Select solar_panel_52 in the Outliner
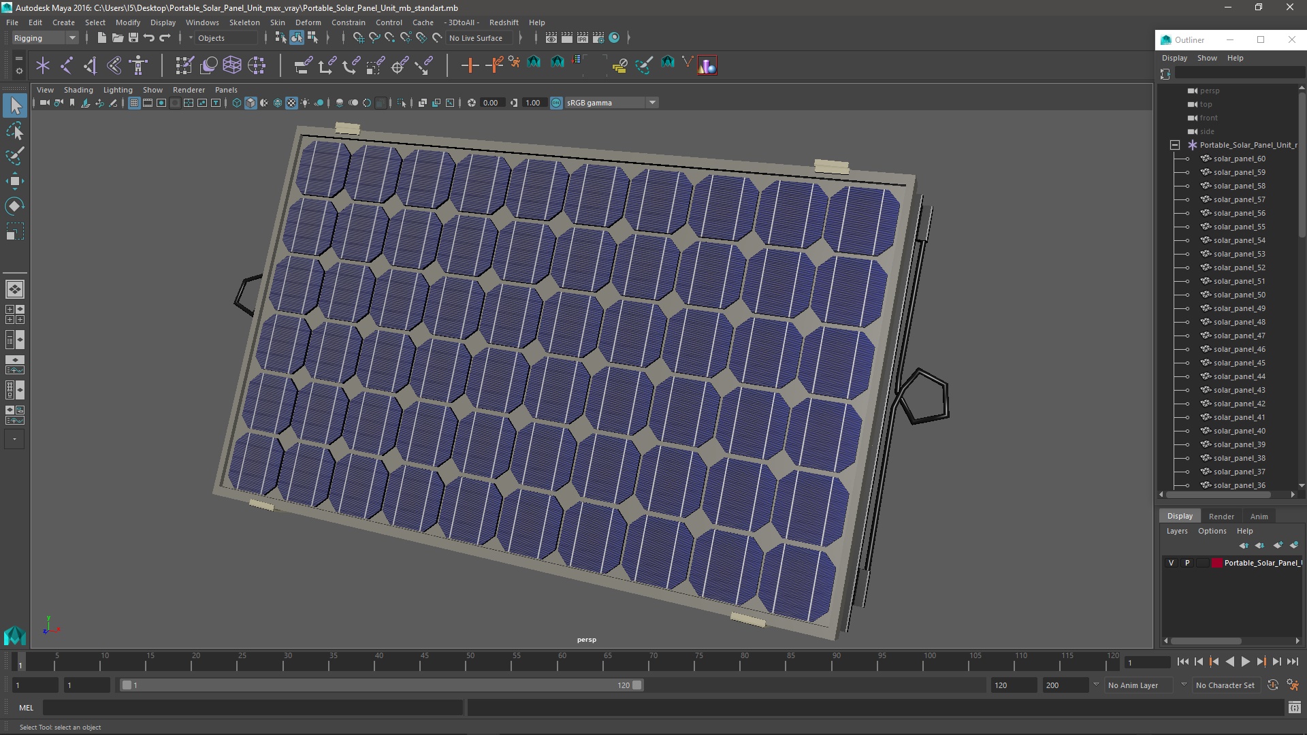Screen dimensions: 1307x735 point(1239,267)
